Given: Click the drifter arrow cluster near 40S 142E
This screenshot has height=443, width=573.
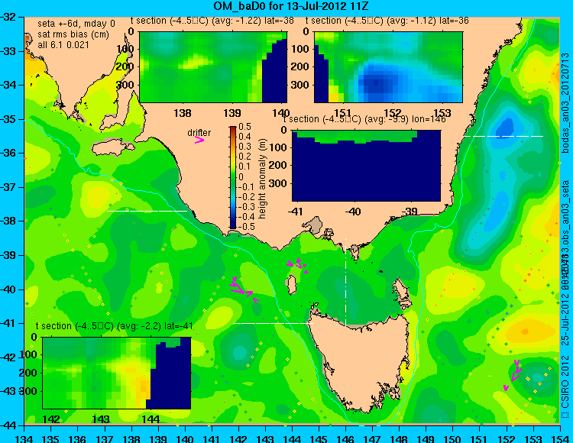Looking at the screenshot, I should 243,289.
